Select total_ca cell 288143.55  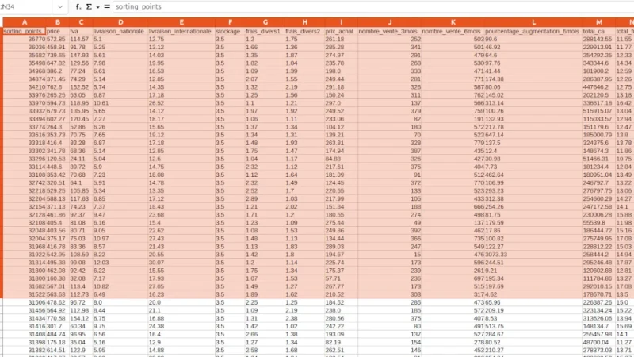click(x=599, y=39)
